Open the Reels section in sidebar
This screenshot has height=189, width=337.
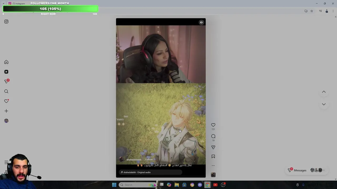pos(6,72)
